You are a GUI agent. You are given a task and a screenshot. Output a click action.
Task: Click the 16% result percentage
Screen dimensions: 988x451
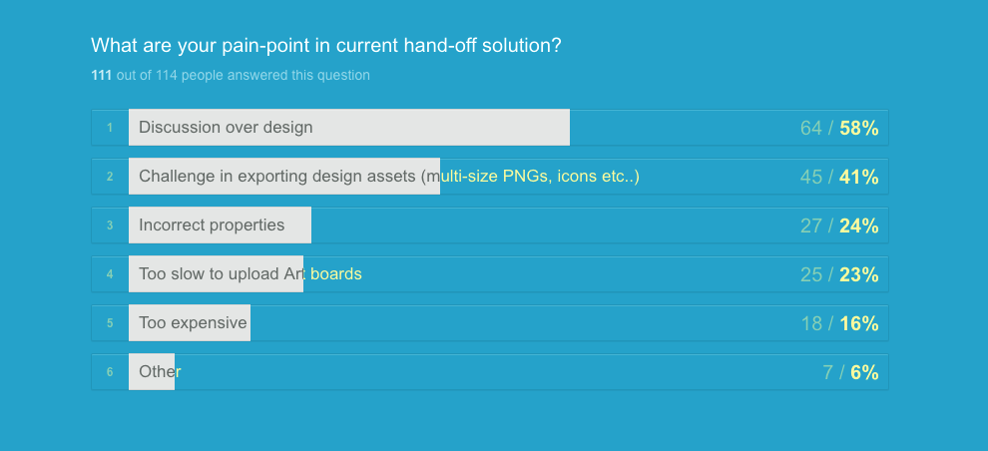(858, 323)
